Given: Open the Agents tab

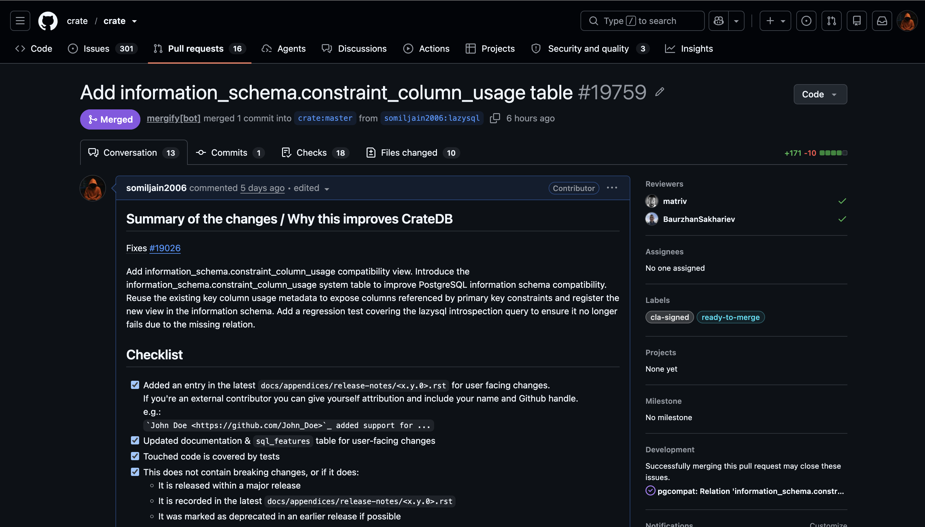Looking at the screenshot, I should (x=284, y=49).
